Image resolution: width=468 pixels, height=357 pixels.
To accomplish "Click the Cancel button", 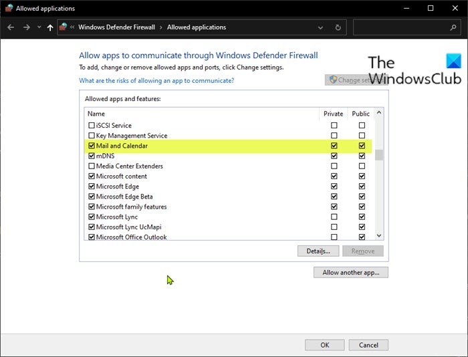I will click(368, 345).
